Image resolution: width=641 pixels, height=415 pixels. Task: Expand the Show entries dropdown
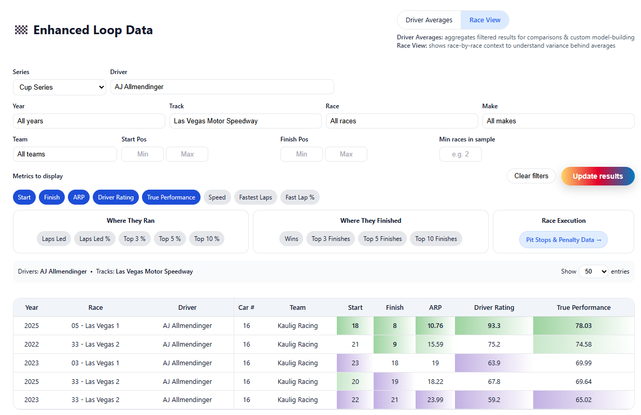point(593,271)
